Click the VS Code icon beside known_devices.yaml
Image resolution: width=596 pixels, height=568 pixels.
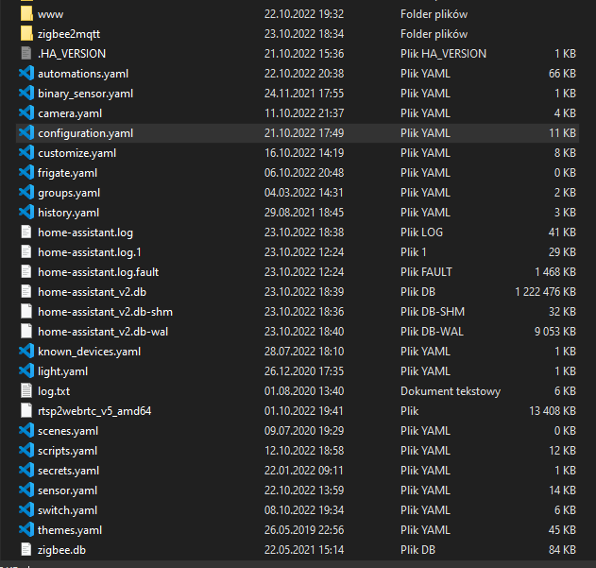pos(26,352)
